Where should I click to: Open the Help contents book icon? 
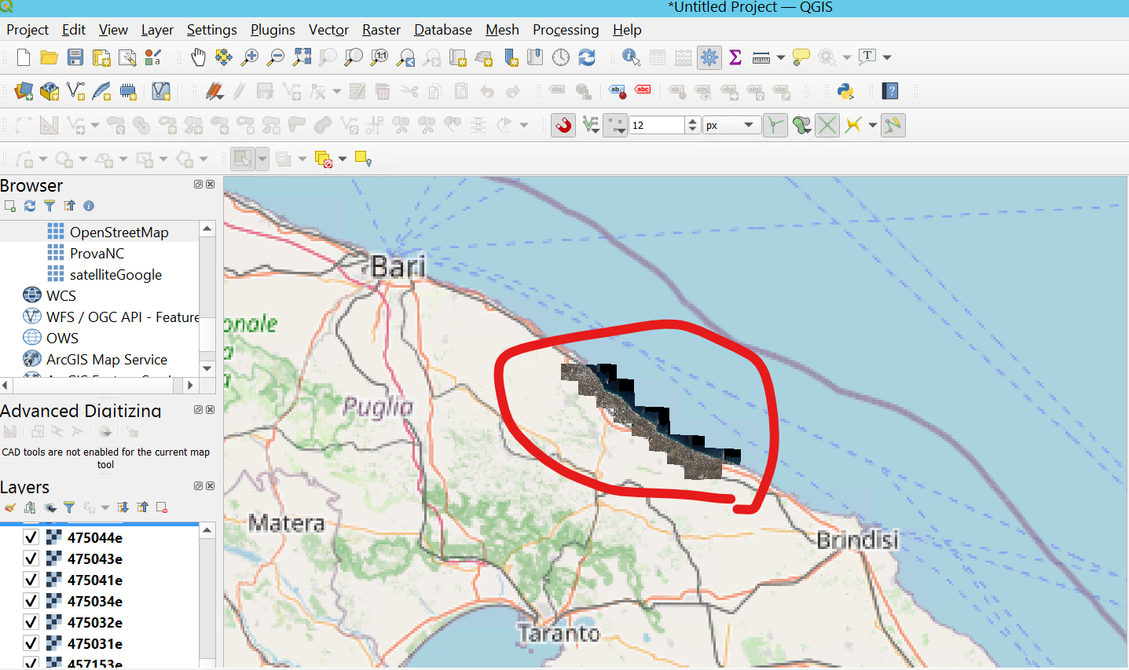(890, 91)
